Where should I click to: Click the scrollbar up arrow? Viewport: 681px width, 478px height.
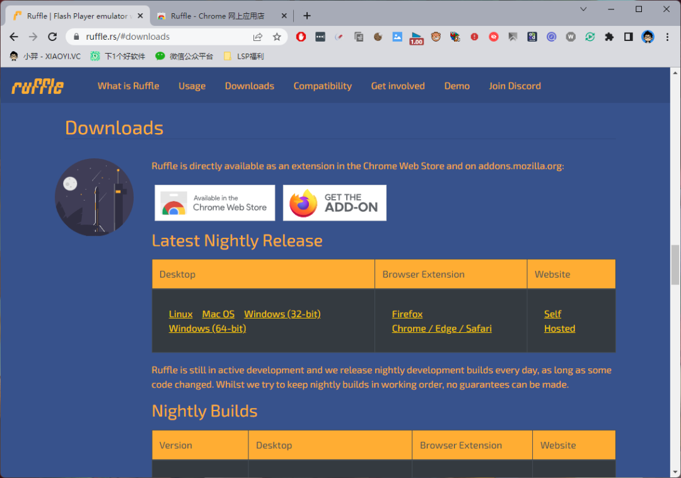tap(675, 73)
